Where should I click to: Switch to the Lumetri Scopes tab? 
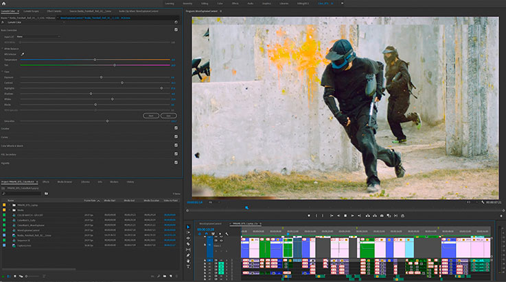coord(30,12)
